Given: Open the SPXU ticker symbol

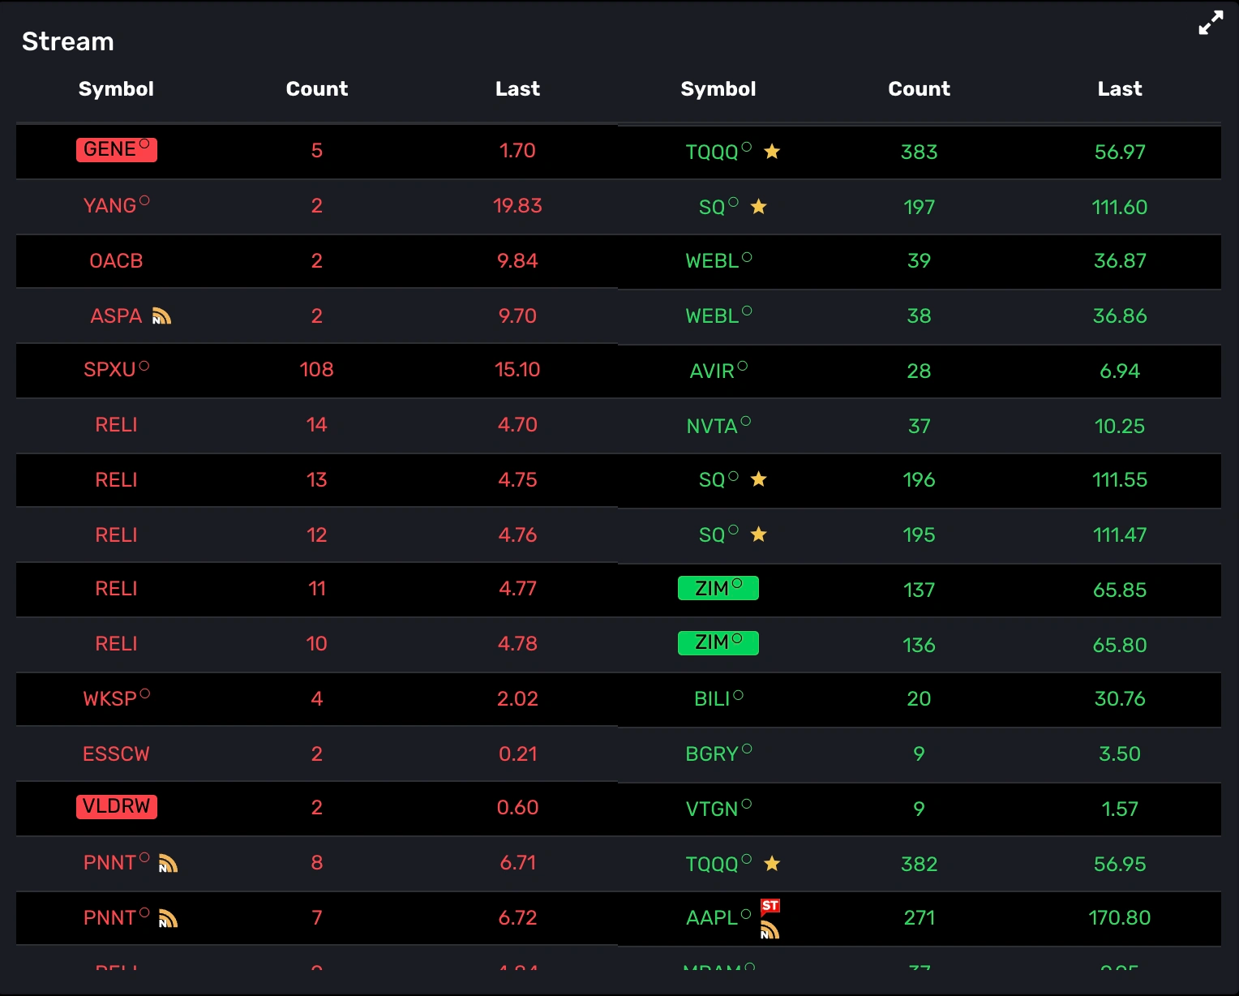Looking at the screenshot, I should [x=110, y=370].
